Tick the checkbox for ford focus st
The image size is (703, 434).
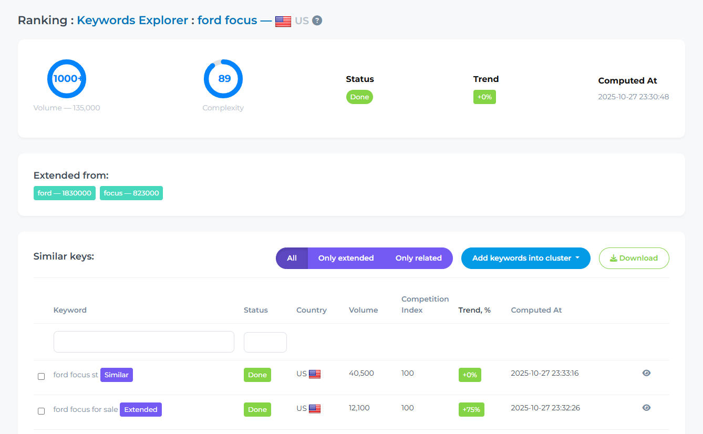42,376
